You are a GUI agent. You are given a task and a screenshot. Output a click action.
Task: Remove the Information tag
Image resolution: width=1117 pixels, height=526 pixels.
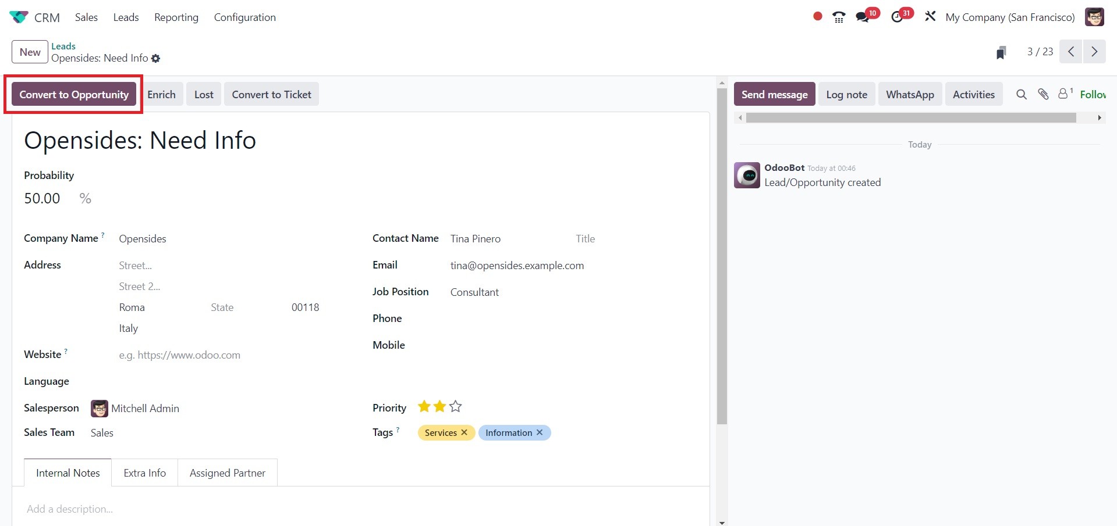(x=540, y=432)
